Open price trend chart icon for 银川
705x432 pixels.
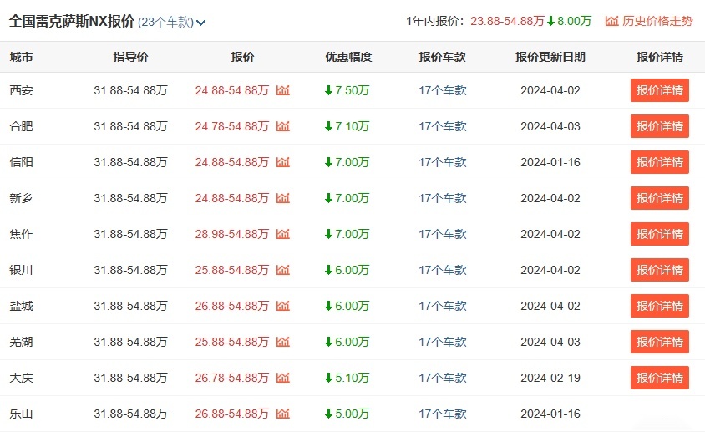283,270
